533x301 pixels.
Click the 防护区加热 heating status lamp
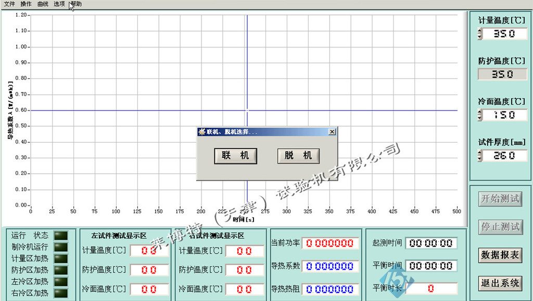[x=61, y=270]
